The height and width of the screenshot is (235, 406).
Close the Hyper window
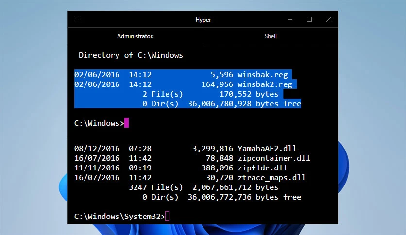(x=329, y=20)
